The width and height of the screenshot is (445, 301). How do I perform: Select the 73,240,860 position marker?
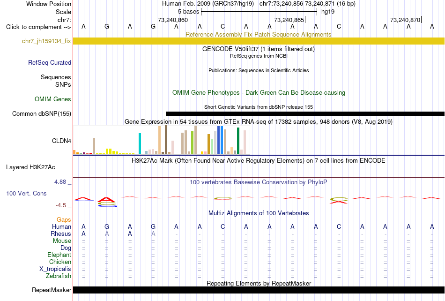pyautogui.click(x=173, y=20)
